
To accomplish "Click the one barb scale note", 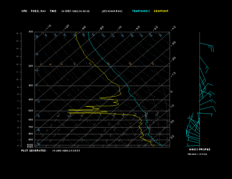I will coord(197,154).
